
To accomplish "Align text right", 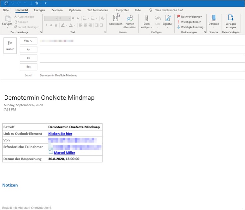I will pyautogui.click(x=90, y=25).
